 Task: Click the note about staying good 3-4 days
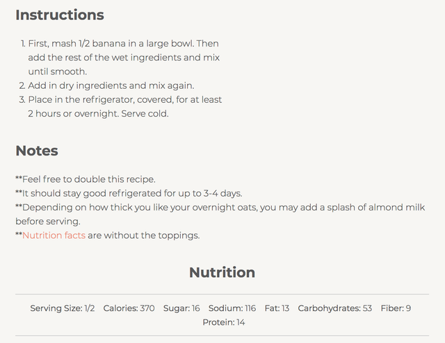point(129,193)
